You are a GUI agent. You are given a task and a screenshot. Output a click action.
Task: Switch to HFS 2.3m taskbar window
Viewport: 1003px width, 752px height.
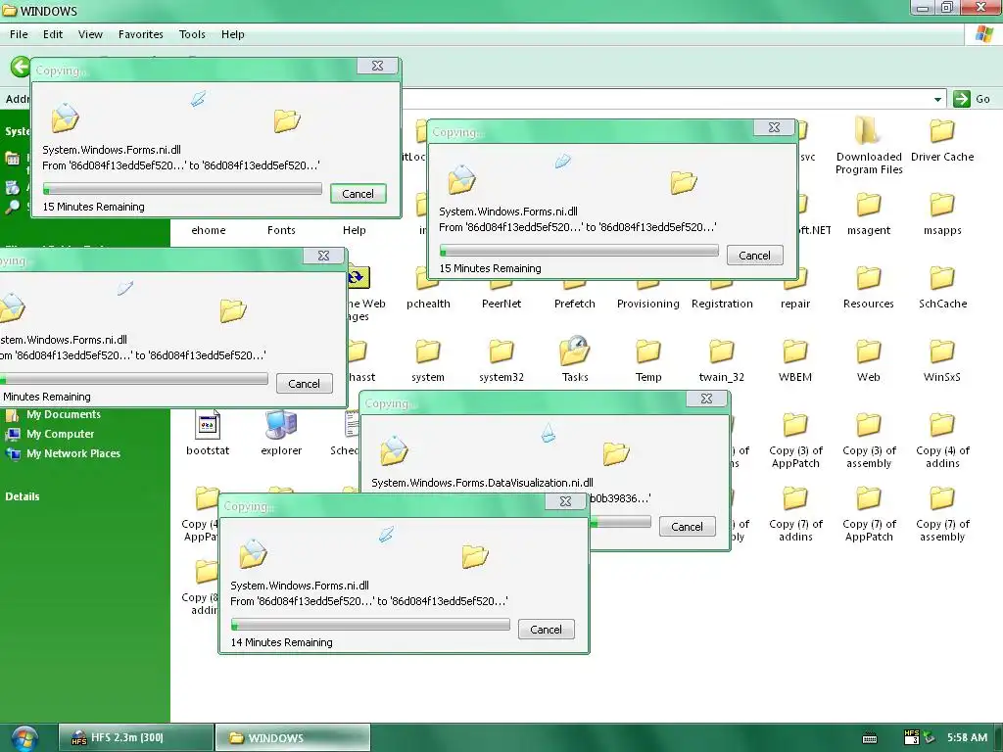point(135,737)
